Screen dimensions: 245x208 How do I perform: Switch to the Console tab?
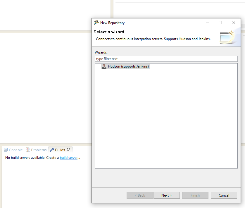[x=13, y=150]
